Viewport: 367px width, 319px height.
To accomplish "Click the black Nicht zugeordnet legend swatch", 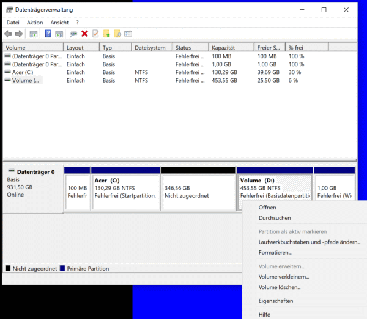I will click(x=8, y=268).
